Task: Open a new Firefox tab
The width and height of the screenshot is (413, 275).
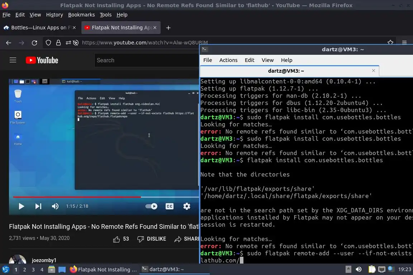Action: click(168, 28)
